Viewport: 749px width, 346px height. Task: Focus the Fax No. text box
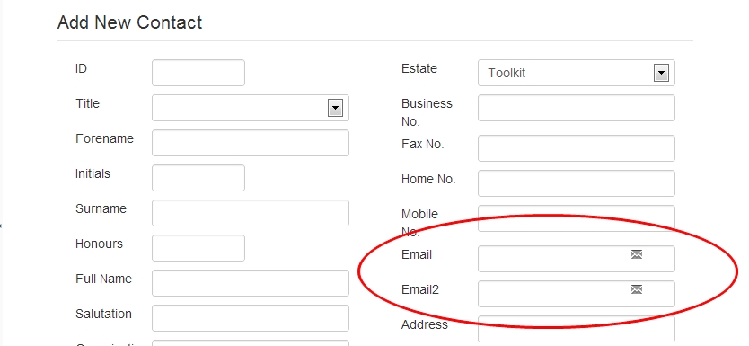tap(576, 148)
